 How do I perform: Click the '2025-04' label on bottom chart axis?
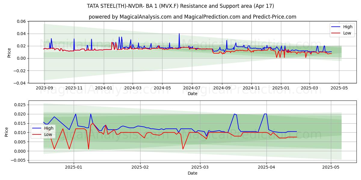click(x=267, y=167)
